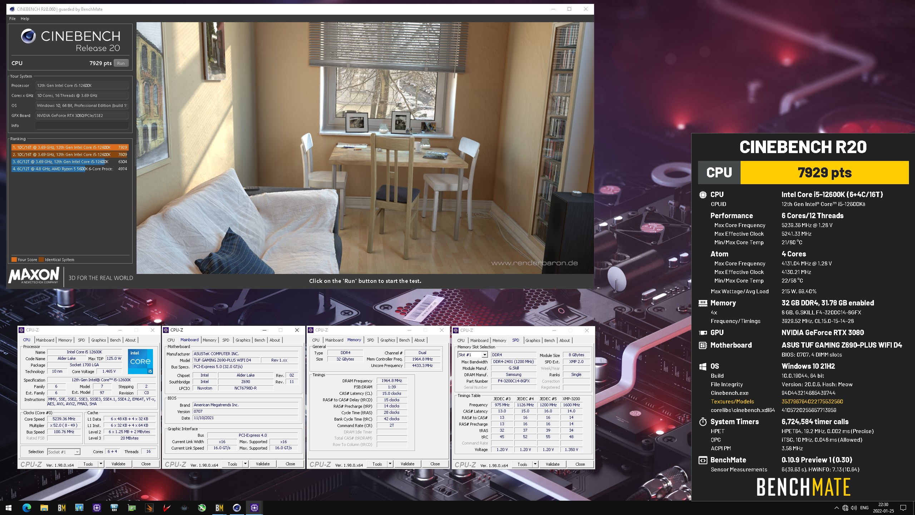Click Close in the CPU-Z SPD window

pyautogui.click(x=580, y=464)
